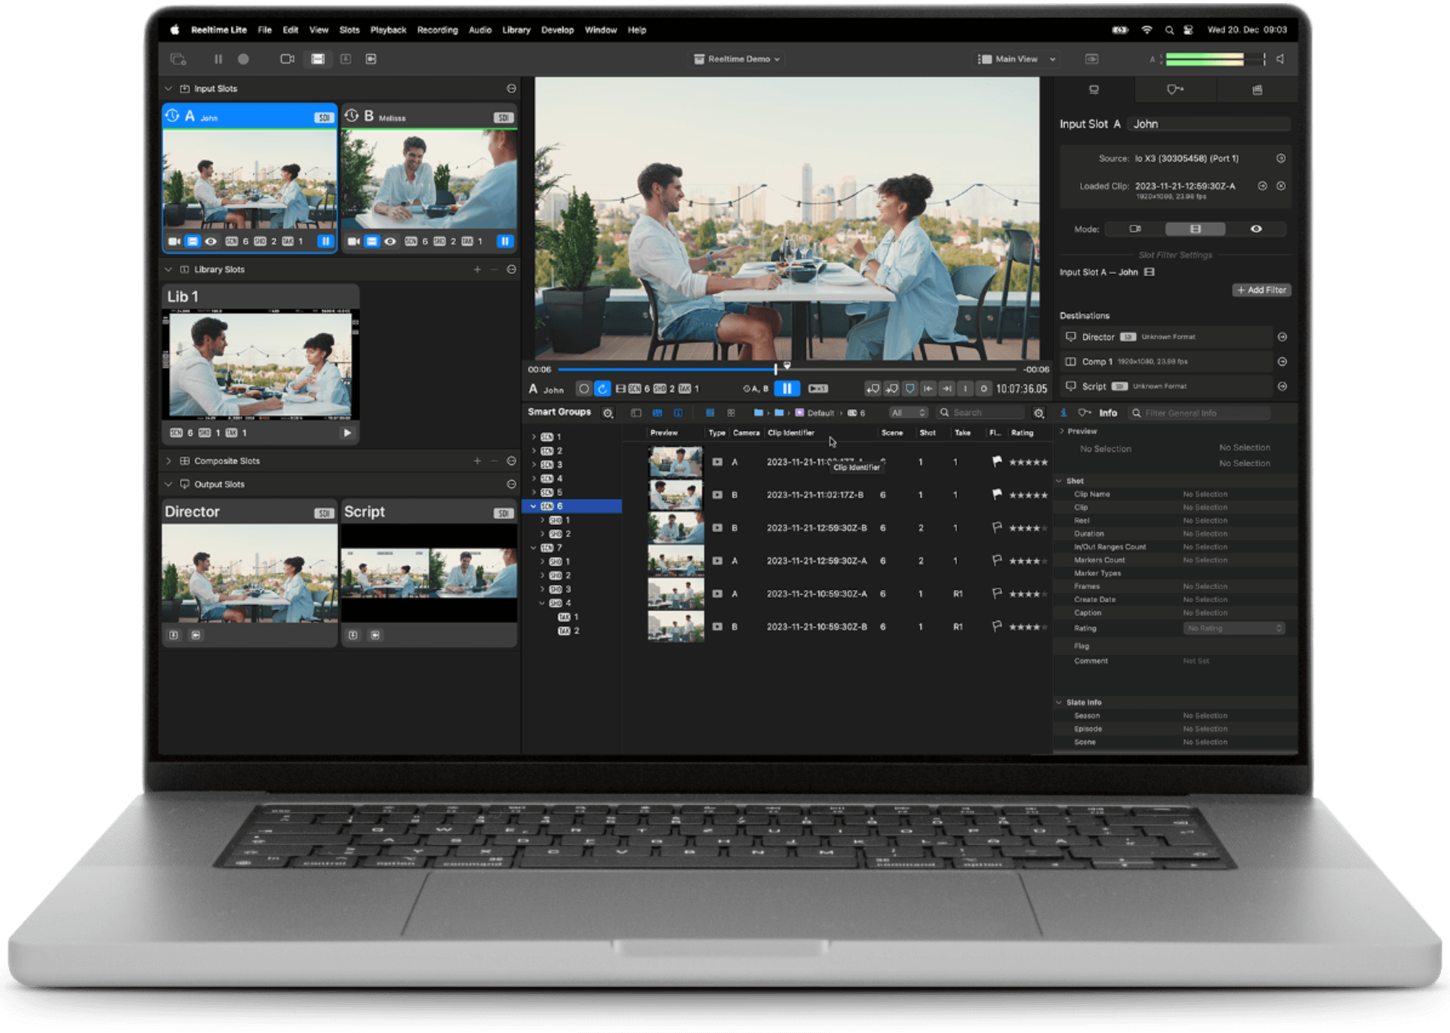
Task: Pause playback on input slot B Melissa
Action: pyautogui.click(x=504, y=241)
